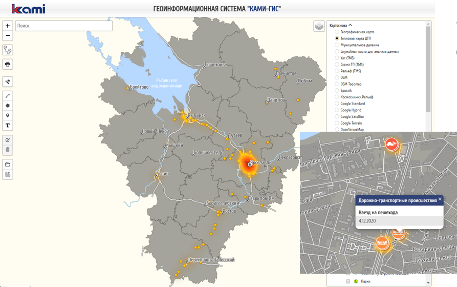Viewport: 457px width, 287px height.
Task: Click orange accident marker under the popup
Action: pos(398,234)
